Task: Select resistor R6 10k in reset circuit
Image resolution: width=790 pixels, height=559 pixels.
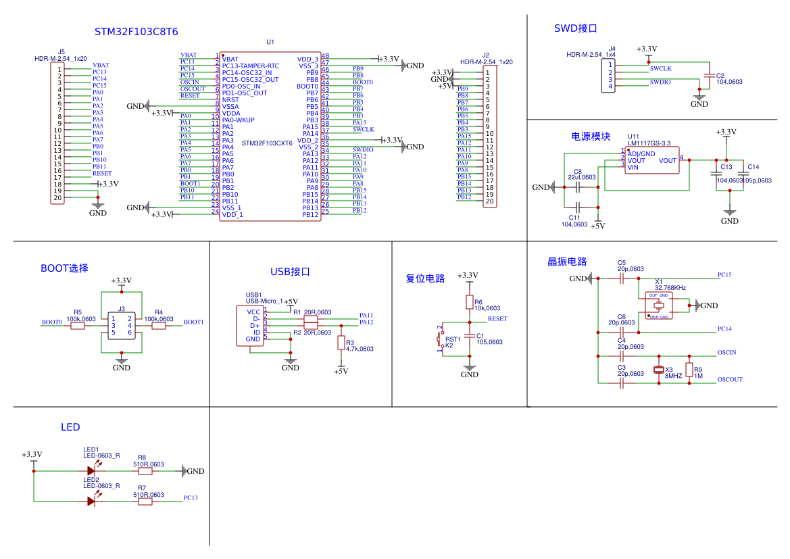Action: pos(470,302)
